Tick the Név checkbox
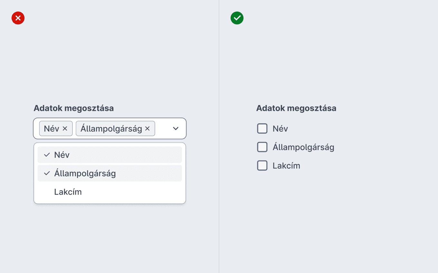The width and height of the screenshot is (438, 273). pyautogui.click(x=262, y=128)
